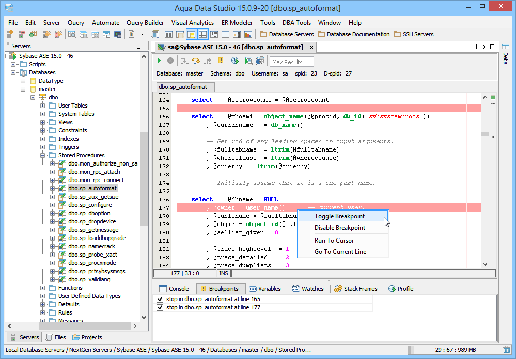The width and height of the screenshot is (516, 359).
Task: Click the Step Over debugger icon
Action: click(x=196, y=61)
